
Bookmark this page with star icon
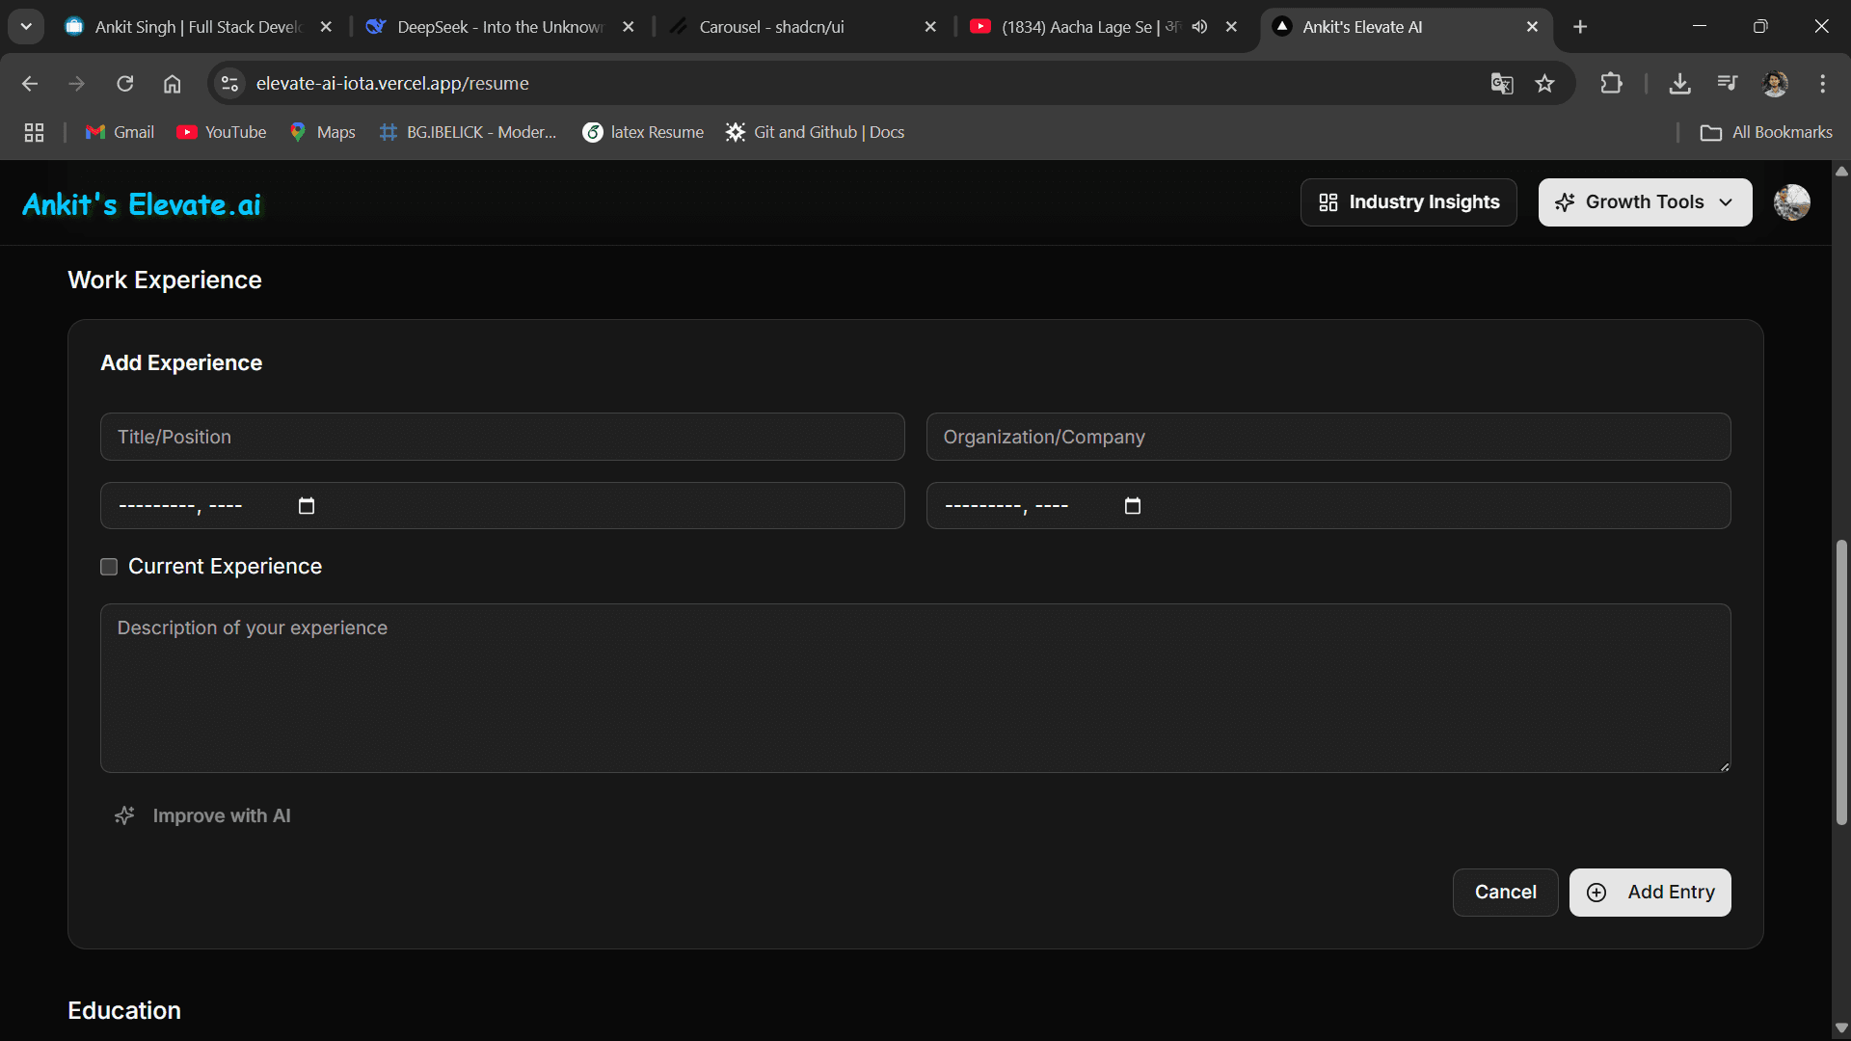click(1545, 84)
